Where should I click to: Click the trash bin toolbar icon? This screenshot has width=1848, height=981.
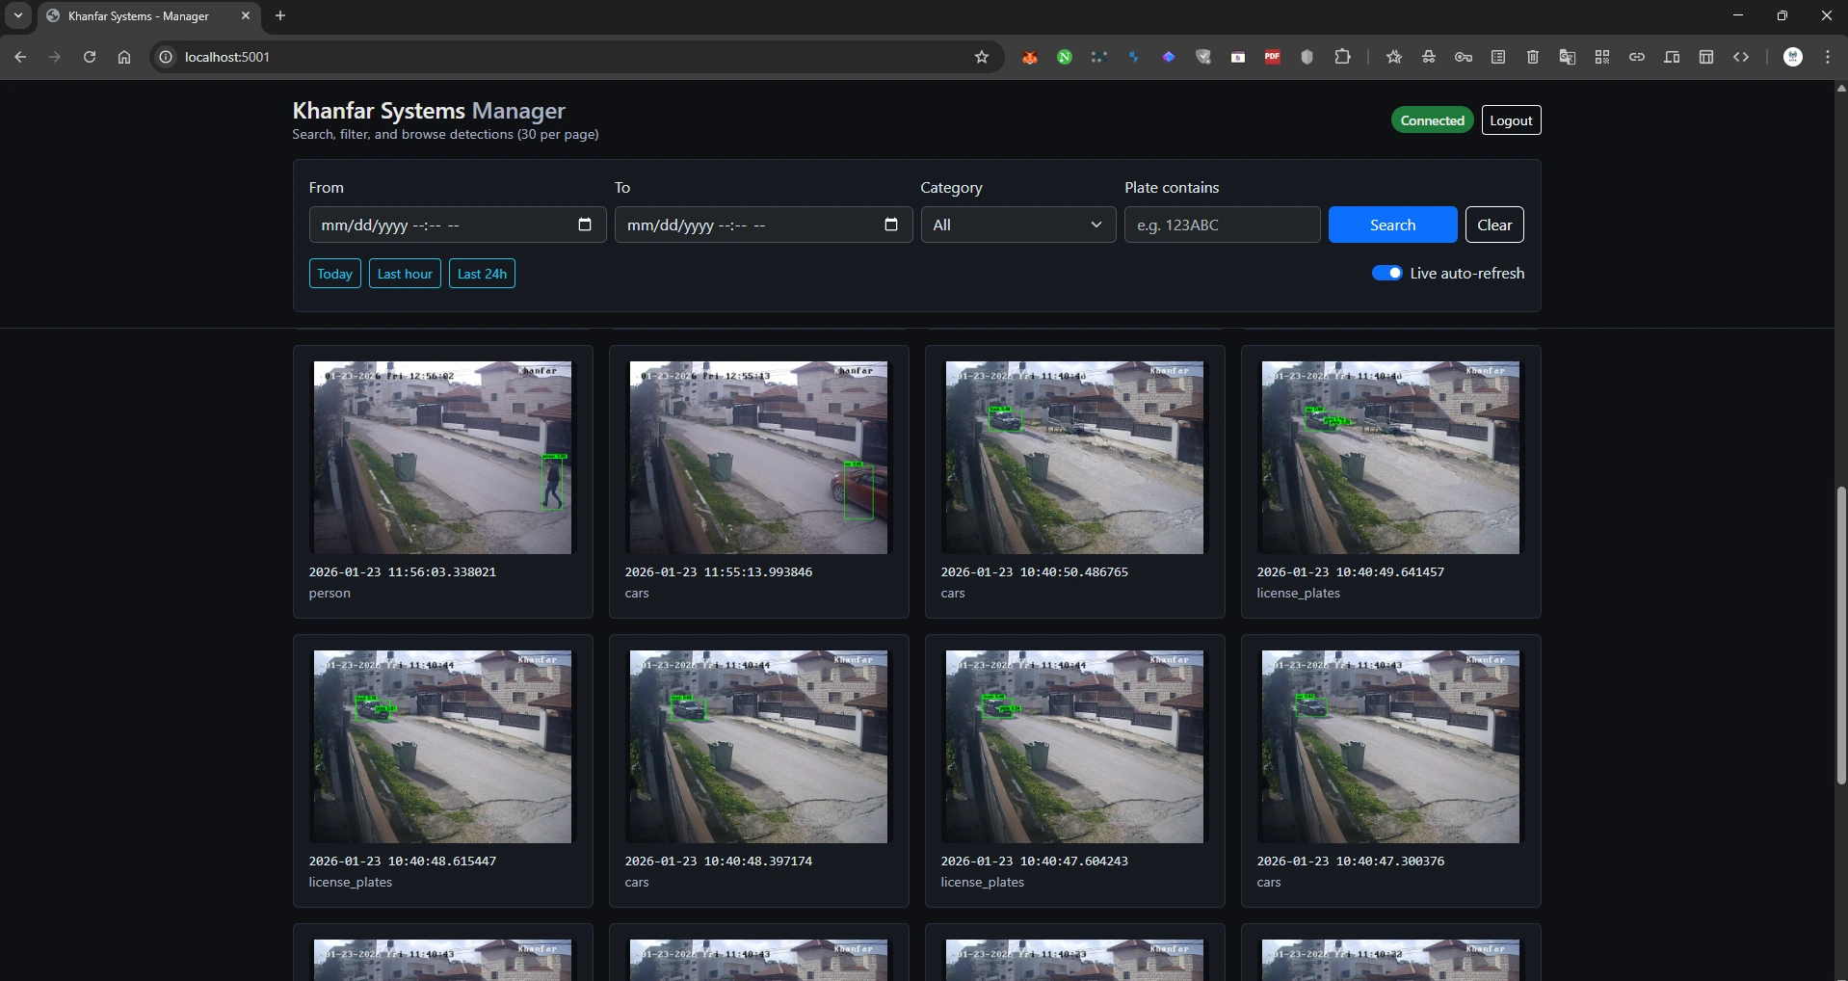click(x=1533, y=57)
